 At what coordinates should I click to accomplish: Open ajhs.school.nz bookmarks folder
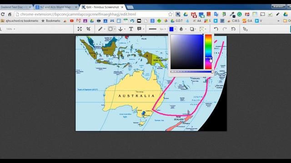(x=20, y=21)
